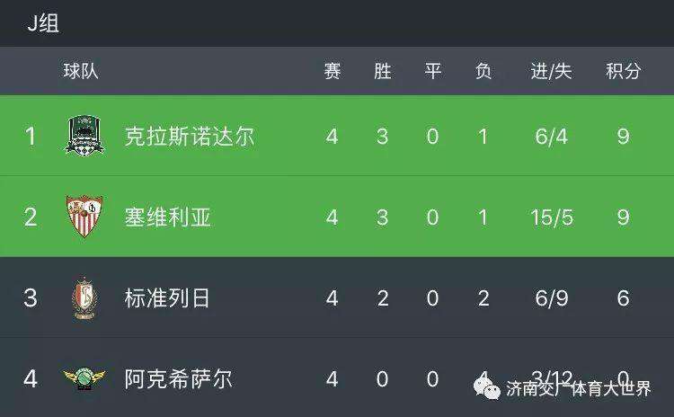
Task: Select the 阿克希萨尔 team name
Action: click(x=179, y=378)
